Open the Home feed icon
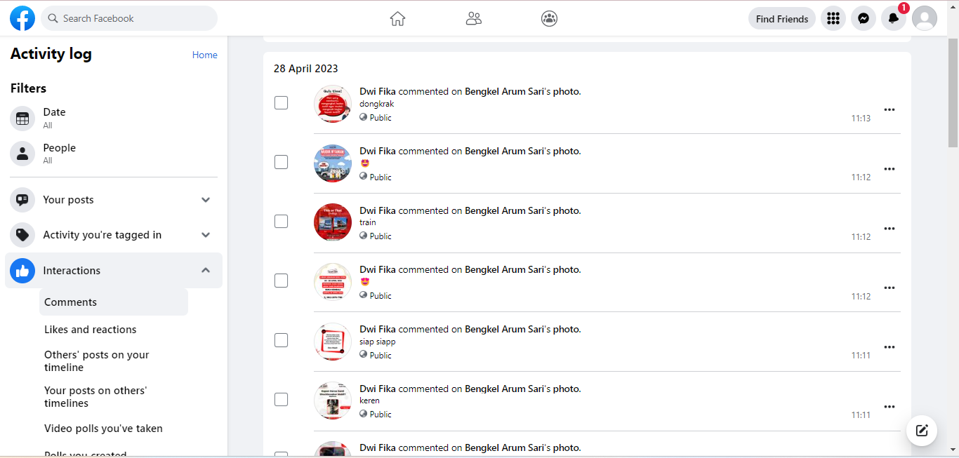Image resolution: width=959 pixels, height=458 pixels. 397,19
